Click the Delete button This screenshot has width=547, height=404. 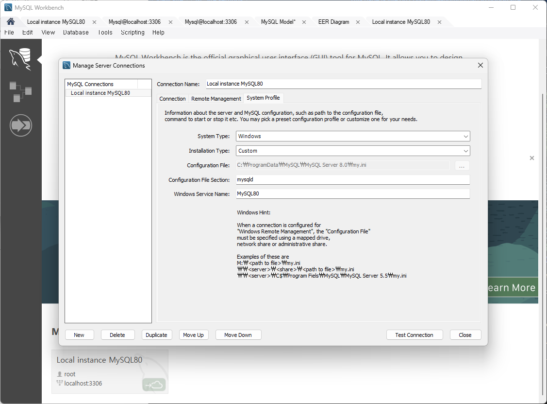117,335
